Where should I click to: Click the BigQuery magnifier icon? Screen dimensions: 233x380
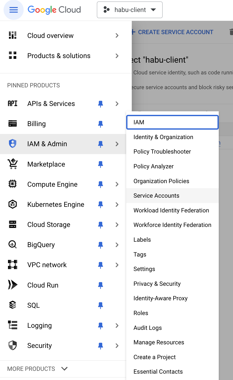point(12,245)
